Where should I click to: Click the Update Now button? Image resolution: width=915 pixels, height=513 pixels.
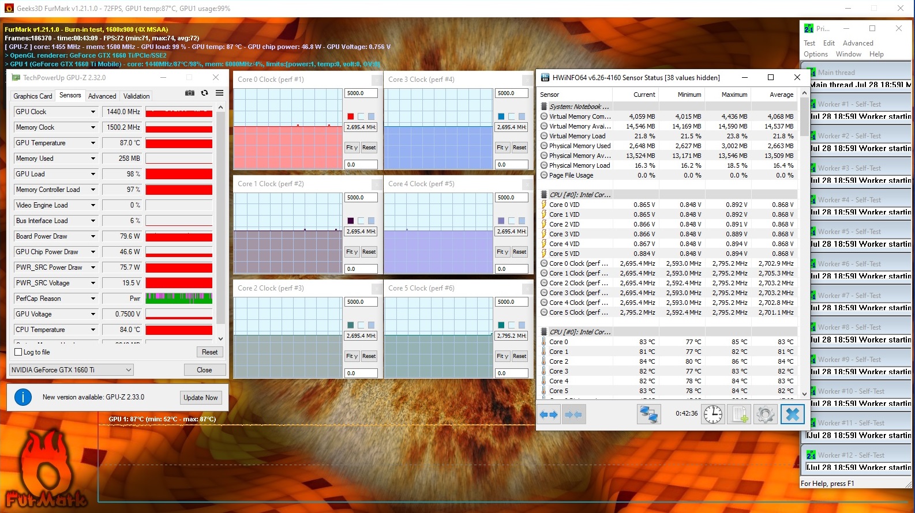pyautogui.click(x=201, y=397)
